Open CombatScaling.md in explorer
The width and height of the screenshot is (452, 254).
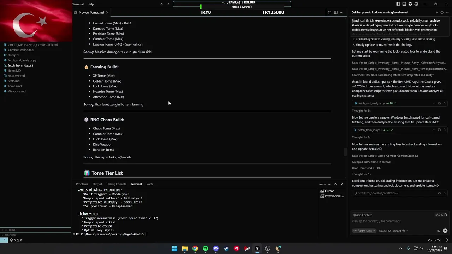20,50
